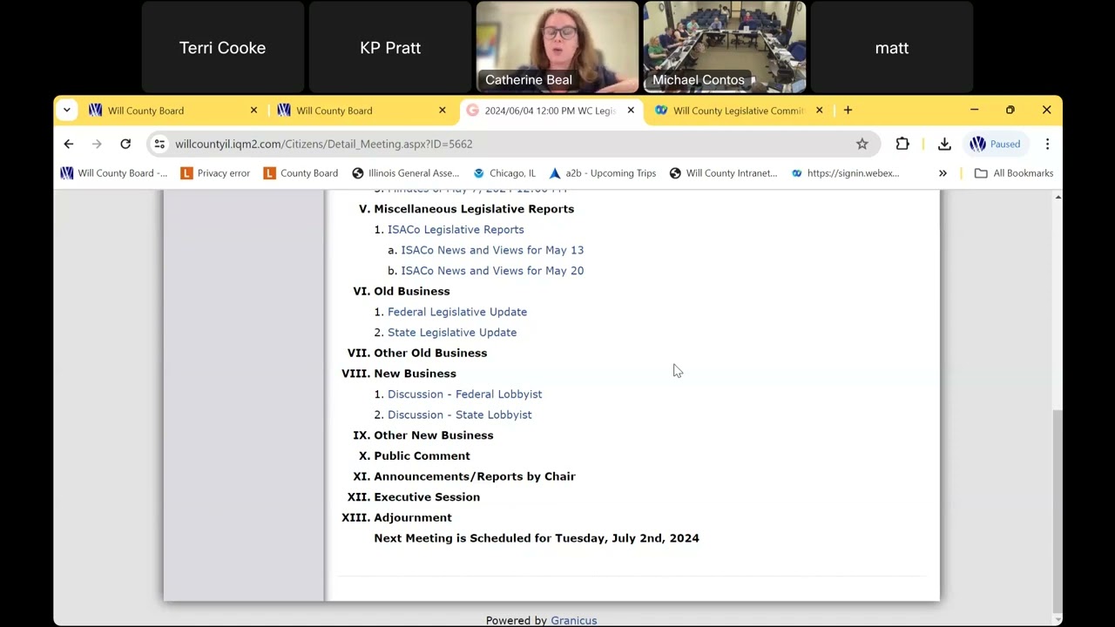1115x627 pixels.
Task: Close the second Will County Board tab
Action: click(x=442, y=110)
